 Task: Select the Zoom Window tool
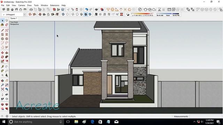(7, 85)
